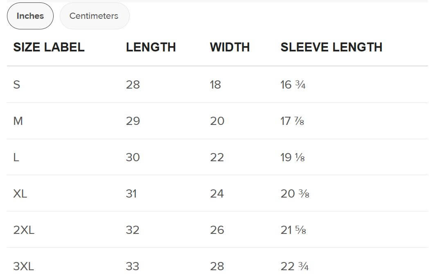Click the WIDTH column header
The image size is (435, 280).
pyautogui.click(x=230, y=47)
